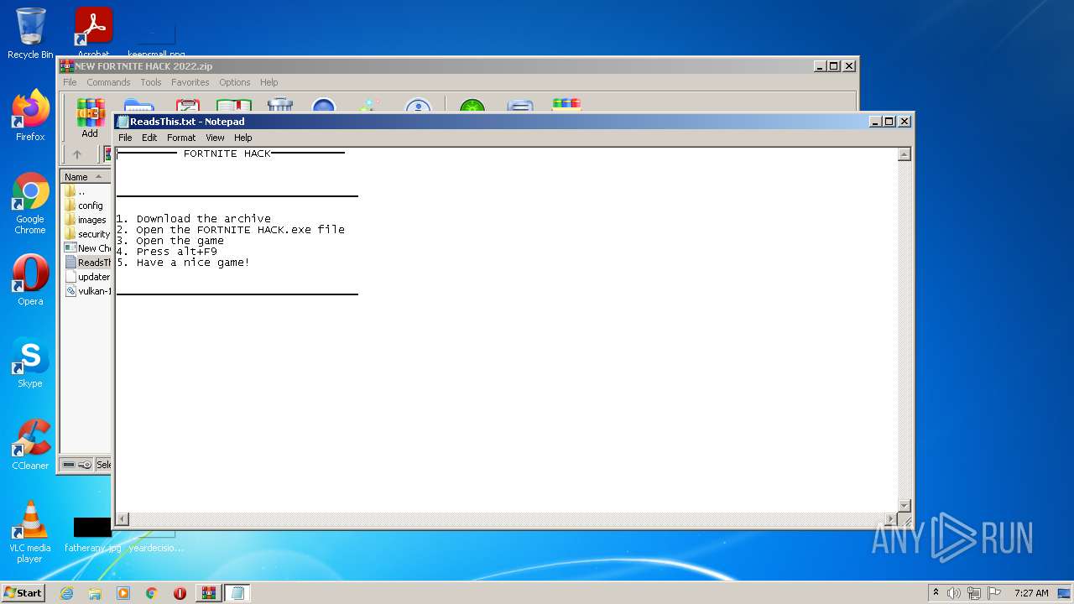The width and height of the screenshot is (1074, 604).
Task: Click Action Center flag tray icon
Action: [994, 593]
